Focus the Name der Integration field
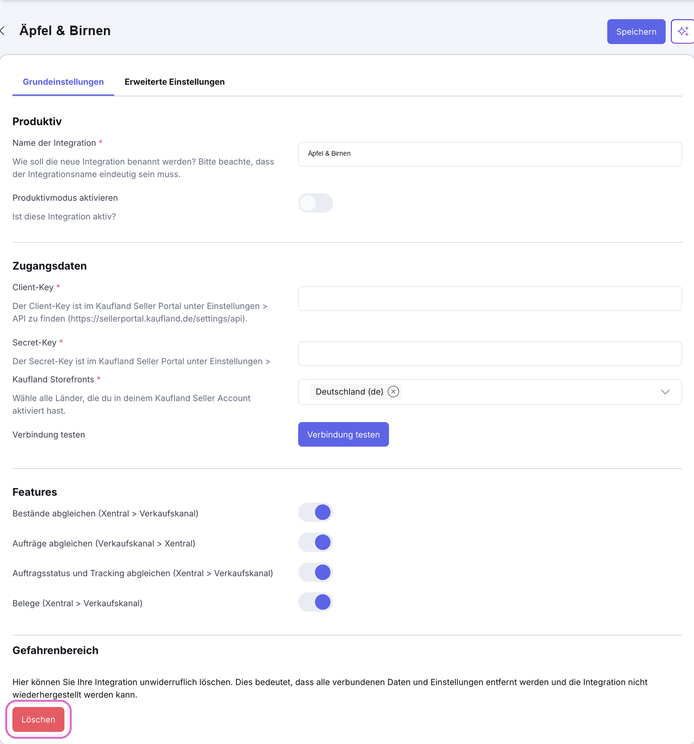 click(490, 154)
